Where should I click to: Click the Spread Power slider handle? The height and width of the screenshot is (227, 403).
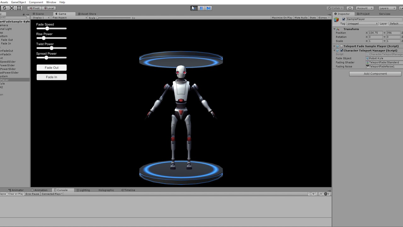46,58
